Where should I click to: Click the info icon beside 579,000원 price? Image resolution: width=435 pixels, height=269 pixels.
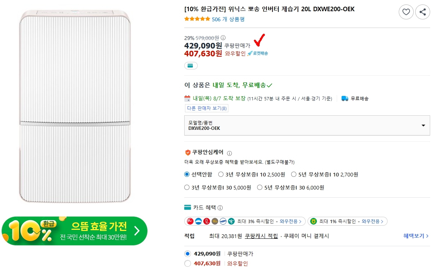click(223, 38)
